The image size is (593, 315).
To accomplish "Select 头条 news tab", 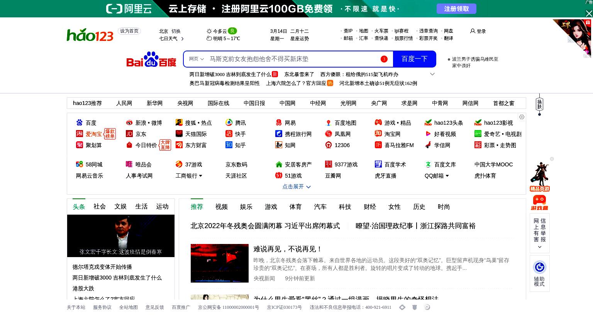I will pyautogui.click(x=79, y=207).
